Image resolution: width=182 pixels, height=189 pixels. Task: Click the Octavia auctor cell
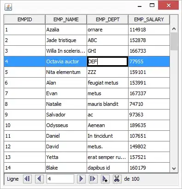66,61
